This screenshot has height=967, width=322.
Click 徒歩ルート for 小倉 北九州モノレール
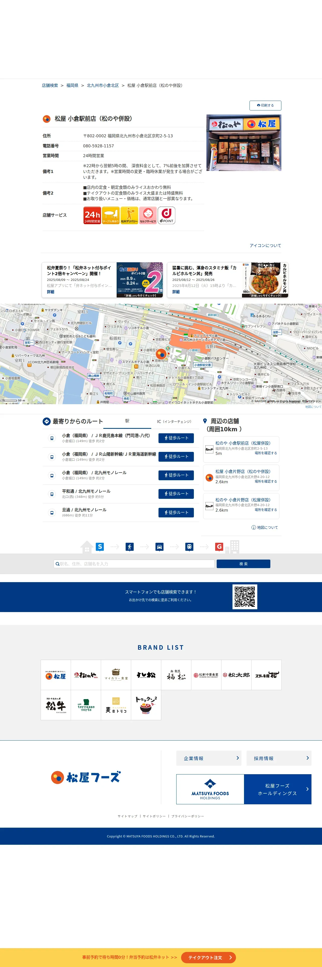coord(176,475)
